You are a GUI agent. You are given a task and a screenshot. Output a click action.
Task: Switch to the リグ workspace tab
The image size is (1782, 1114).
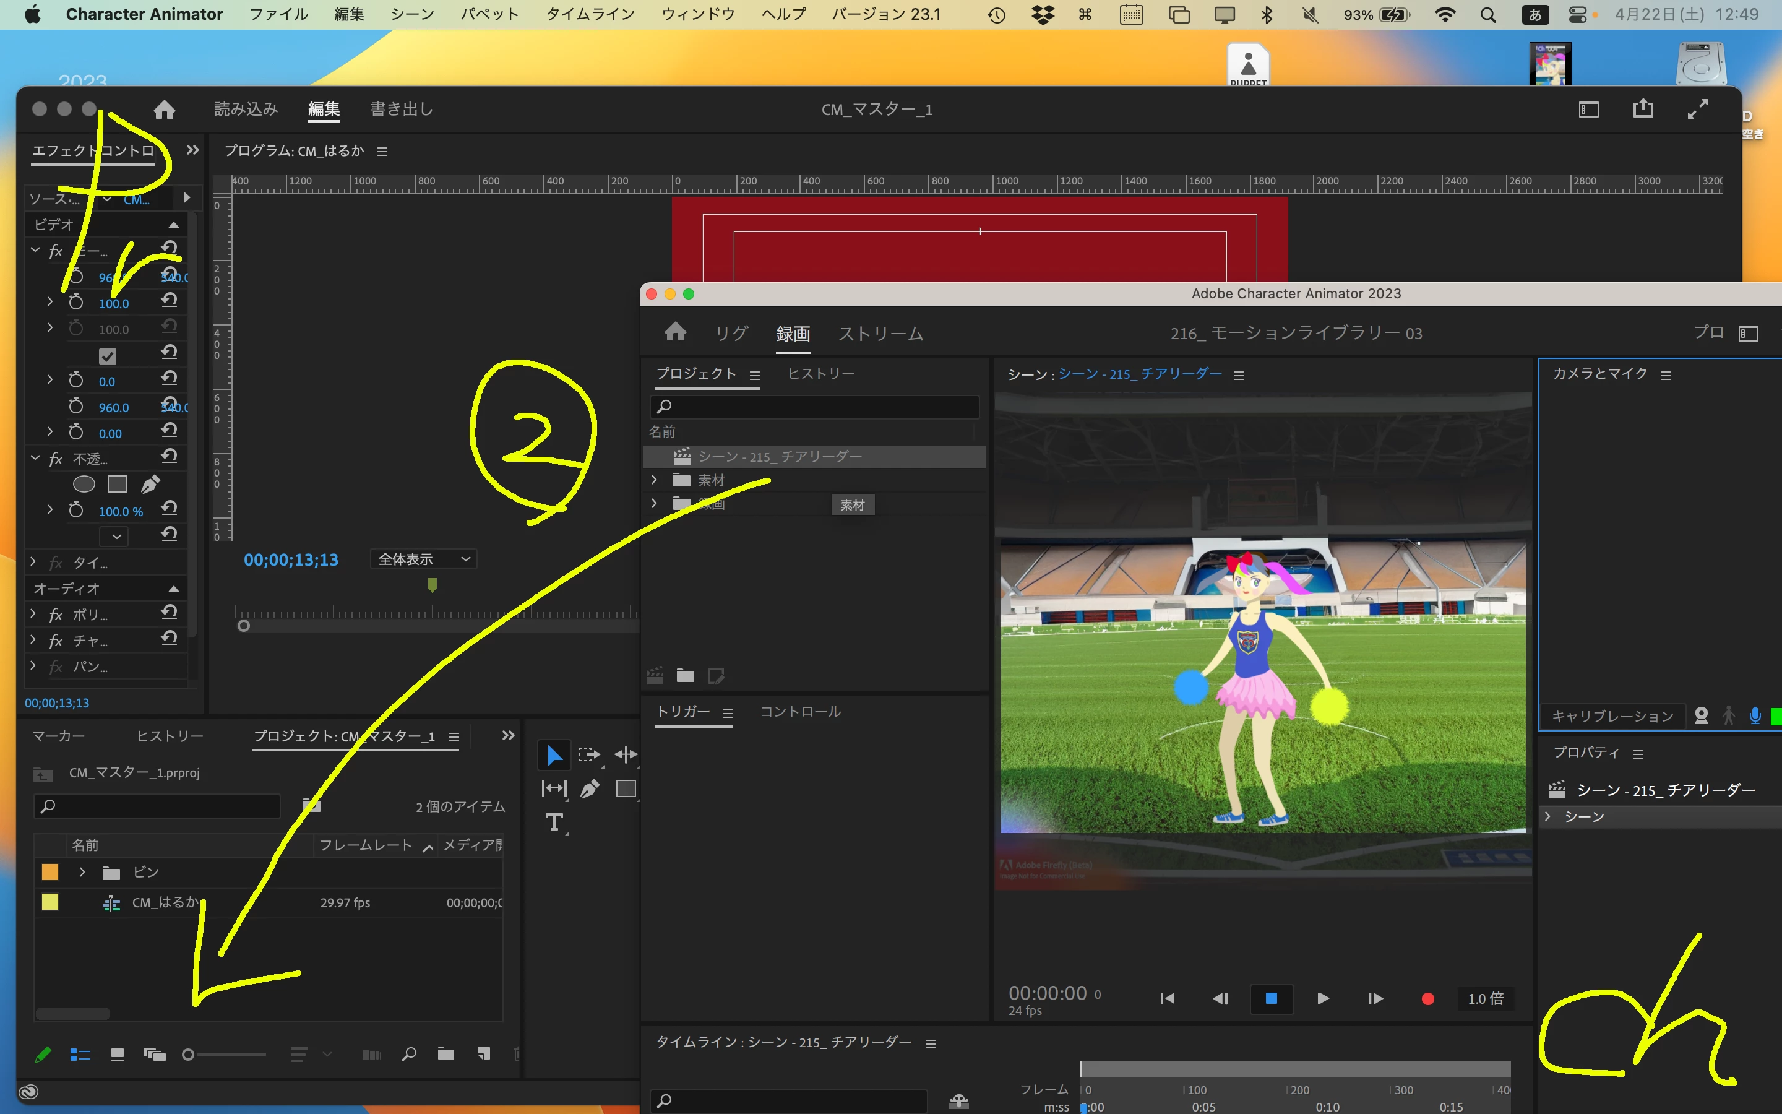(x=732, y=334)
